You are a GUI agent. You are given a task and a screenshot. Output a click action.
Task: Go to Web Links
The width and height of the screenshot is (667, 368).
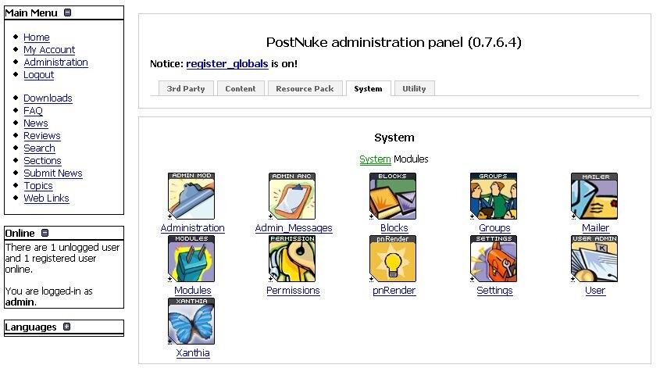point(46,198)
